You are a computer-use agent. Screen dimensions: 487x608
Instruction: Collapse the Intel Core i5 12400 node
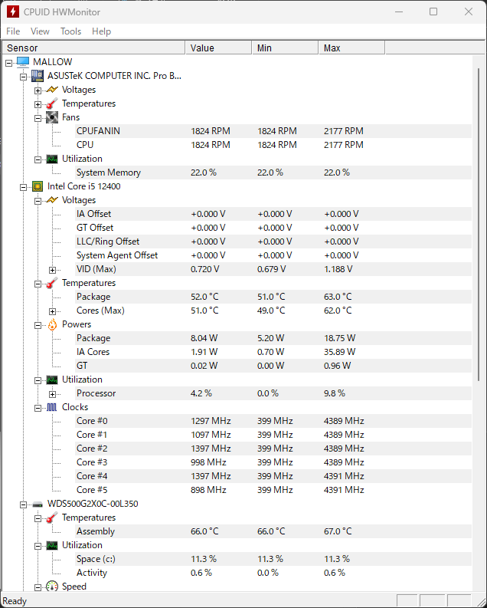point(23,187)
